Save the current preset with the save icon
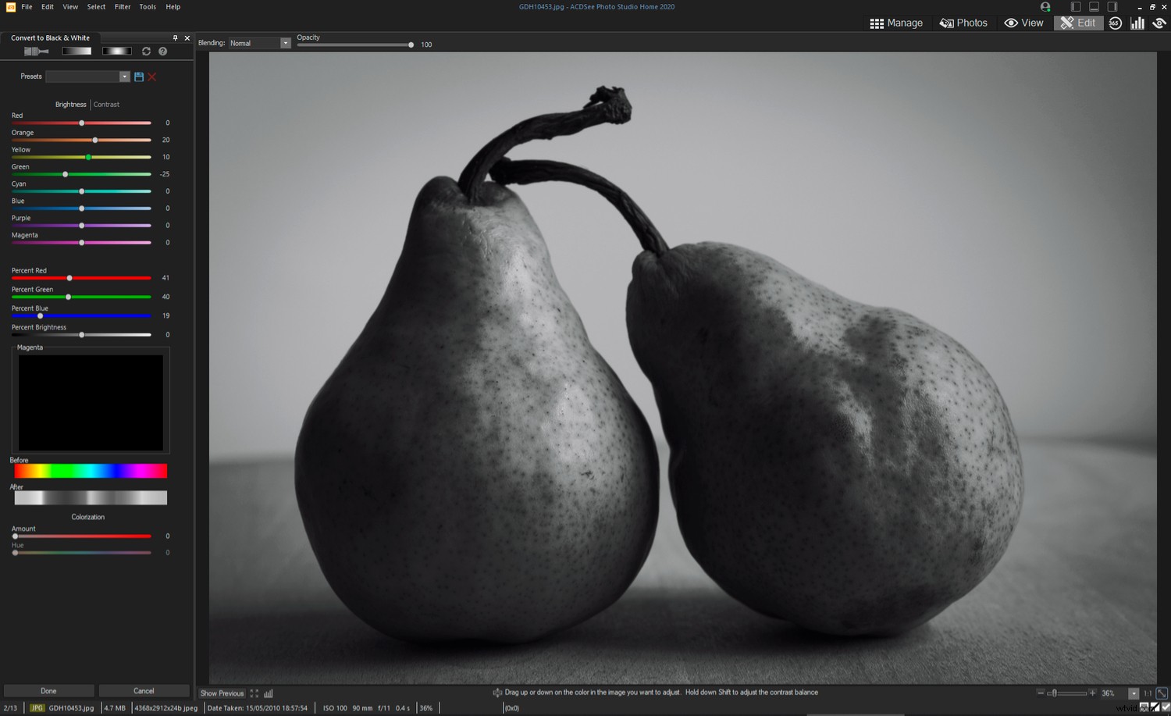 tap(139, 77)
